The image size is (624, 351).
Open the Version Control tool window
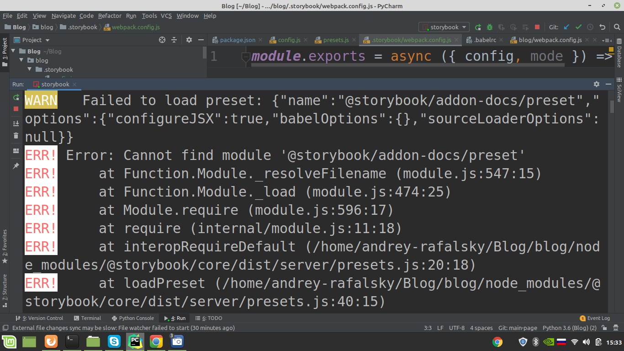(x=39, y=318)
